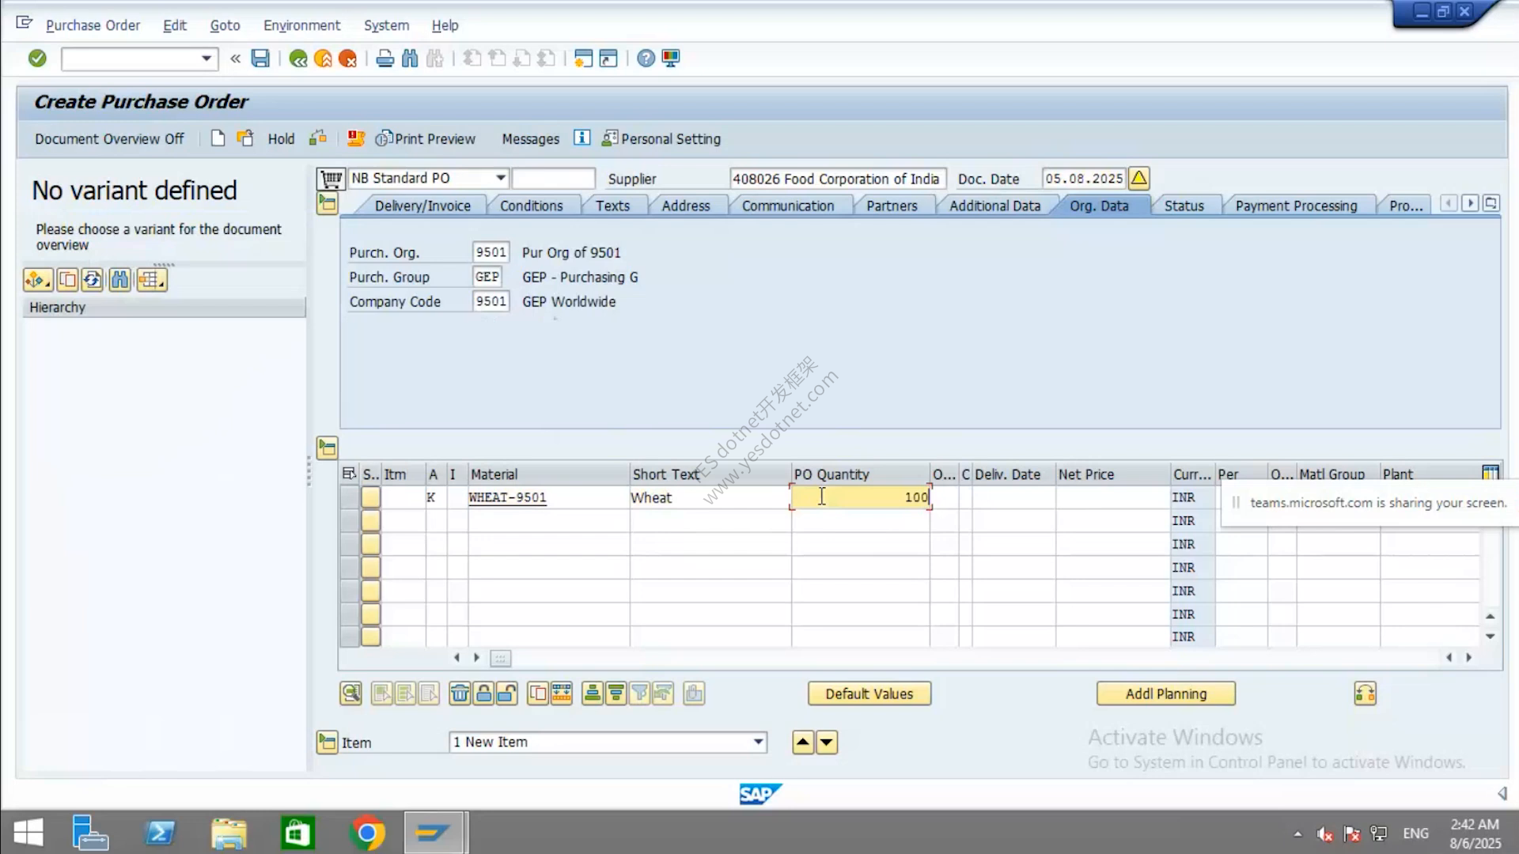Click the Delete item trash icon

tap(460, 693)
